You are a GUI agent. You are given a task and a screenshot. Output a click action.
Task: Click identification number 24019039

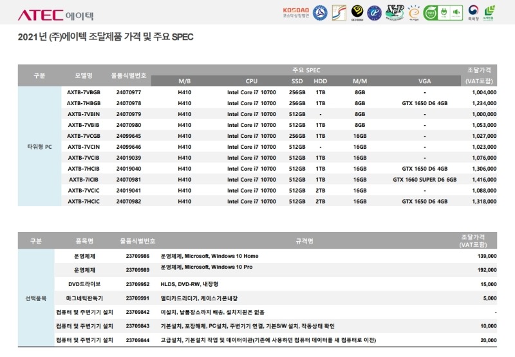pos(129,158)
